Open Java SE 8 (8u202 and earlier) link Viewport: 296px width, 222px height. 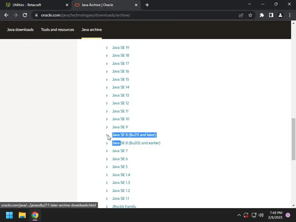click(136, 143)
